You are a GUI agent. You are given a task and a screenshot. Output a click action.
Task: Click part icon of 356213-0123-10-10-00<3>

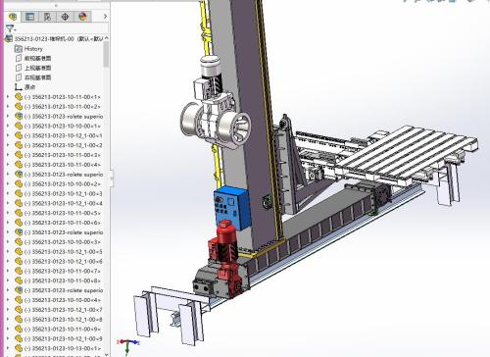tap(19, 242)
